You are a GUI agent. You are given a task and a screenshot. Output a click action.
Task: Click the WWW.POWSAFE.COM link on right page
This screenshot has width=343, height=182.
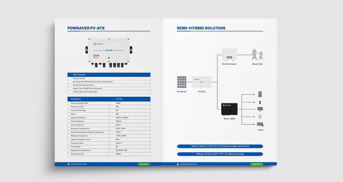188,164
